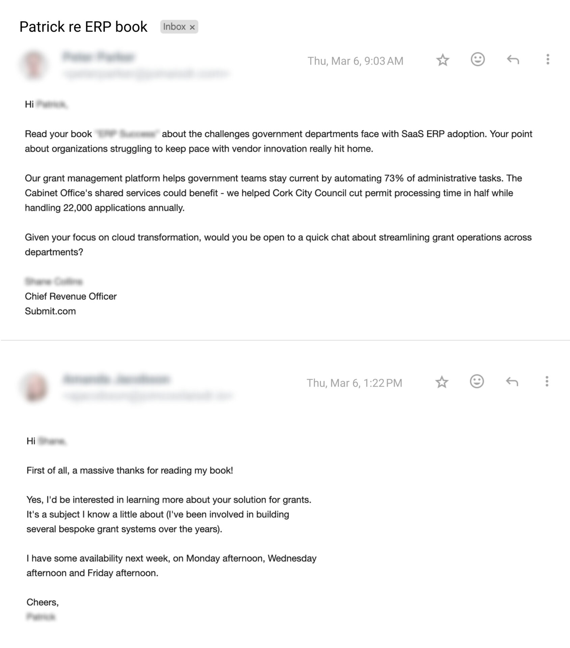This screenshot has width=570, height=648.
Task: Open sender avatar on the 1:22 PM email
Action: point(35,387)
